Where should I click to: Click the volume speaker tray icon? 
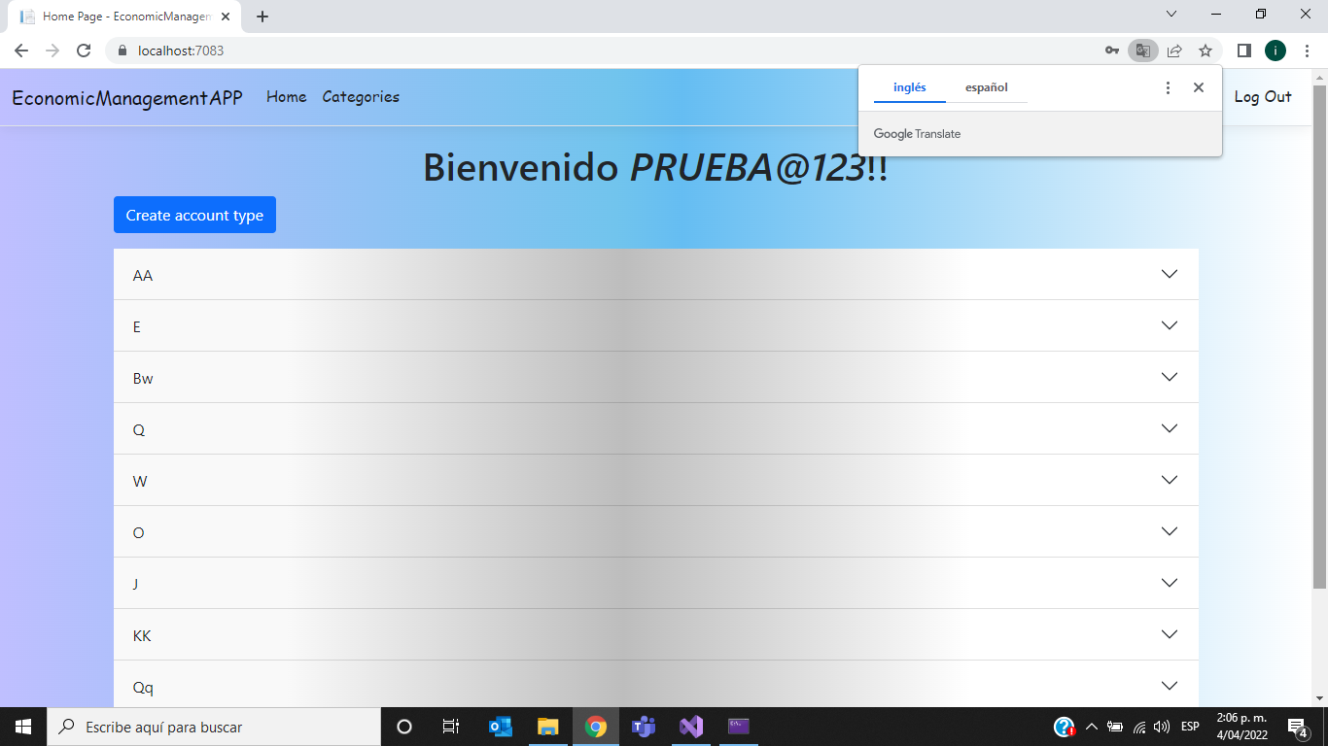tap(1162, 727)
